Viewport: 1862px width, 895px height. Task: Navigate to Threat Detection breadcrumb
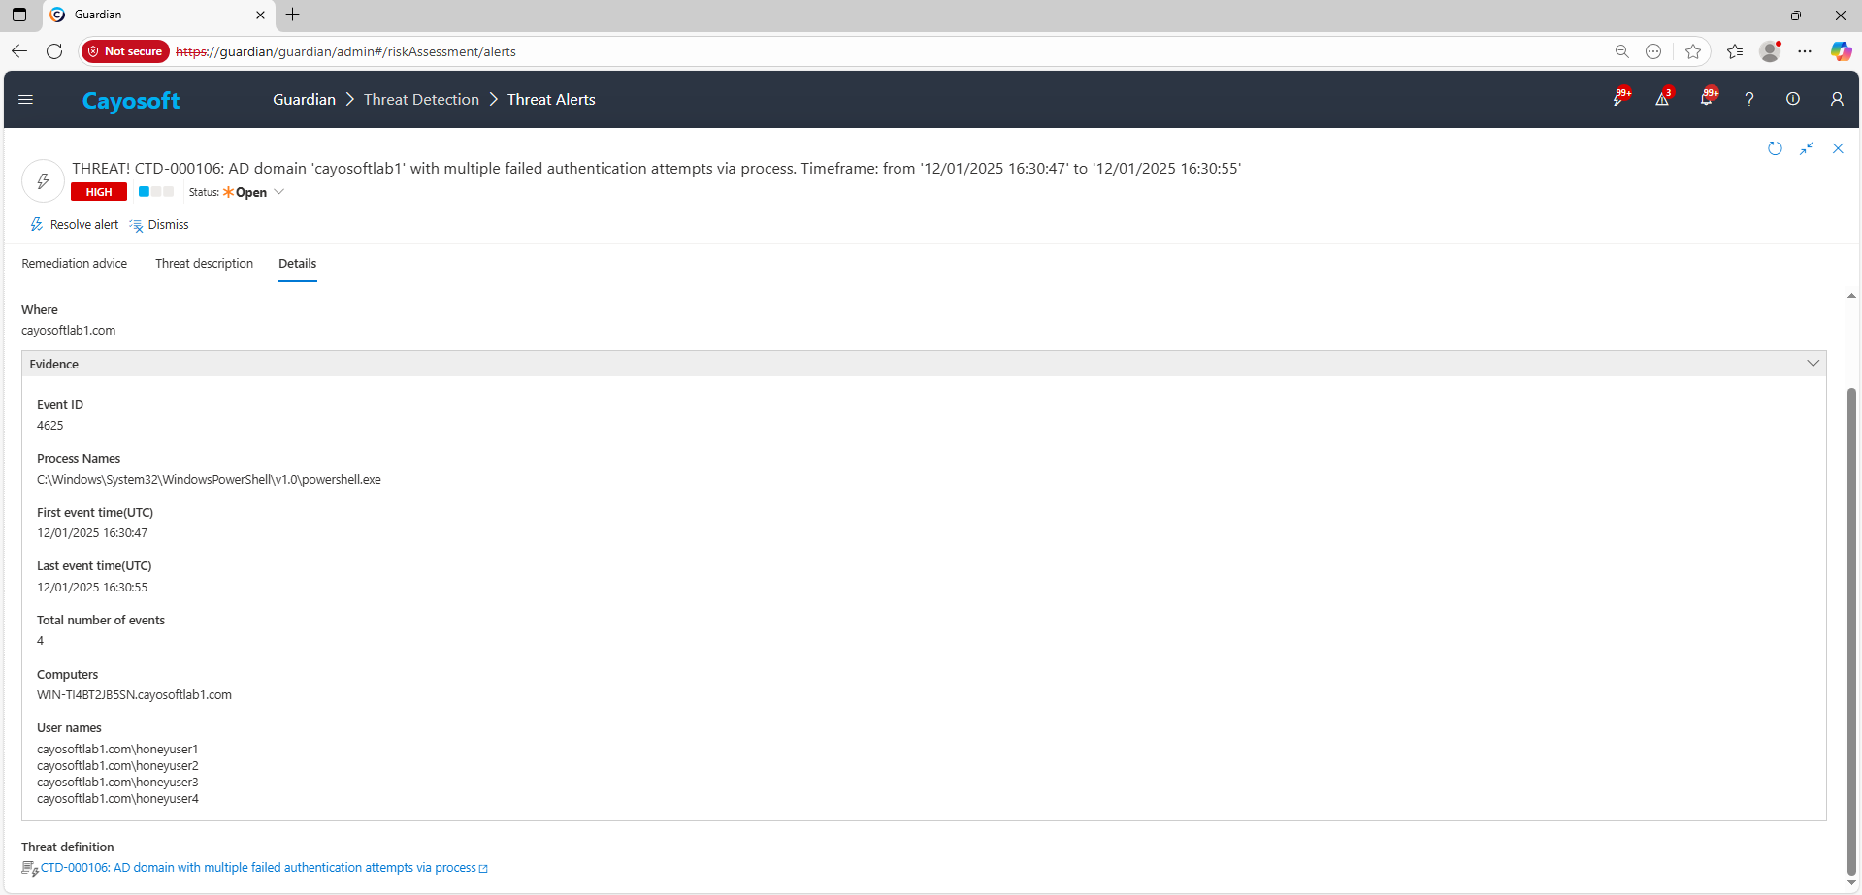(421, 100)
